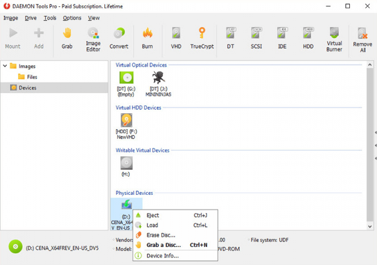Open the Image Editor tool
Screen dimensions: 377x265
94,40
